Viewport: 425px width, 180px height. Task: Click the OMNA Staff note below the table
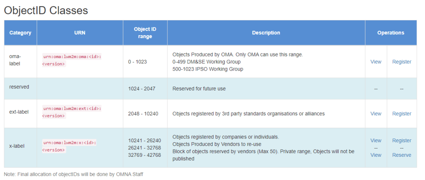(x=74, y=174)
